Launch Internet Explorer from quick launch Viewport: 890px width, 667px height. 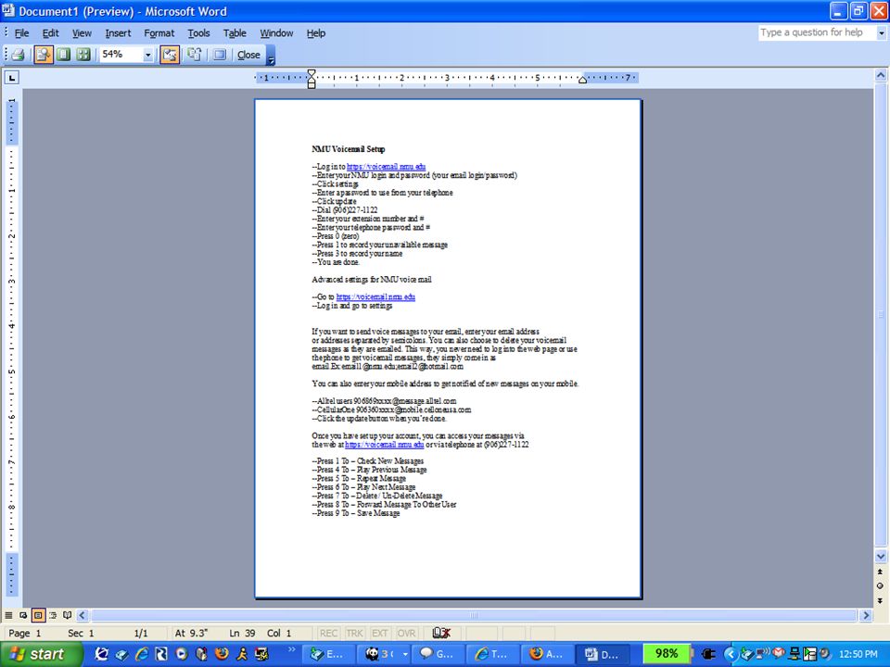pyautogui.click(x=141, y=654)
